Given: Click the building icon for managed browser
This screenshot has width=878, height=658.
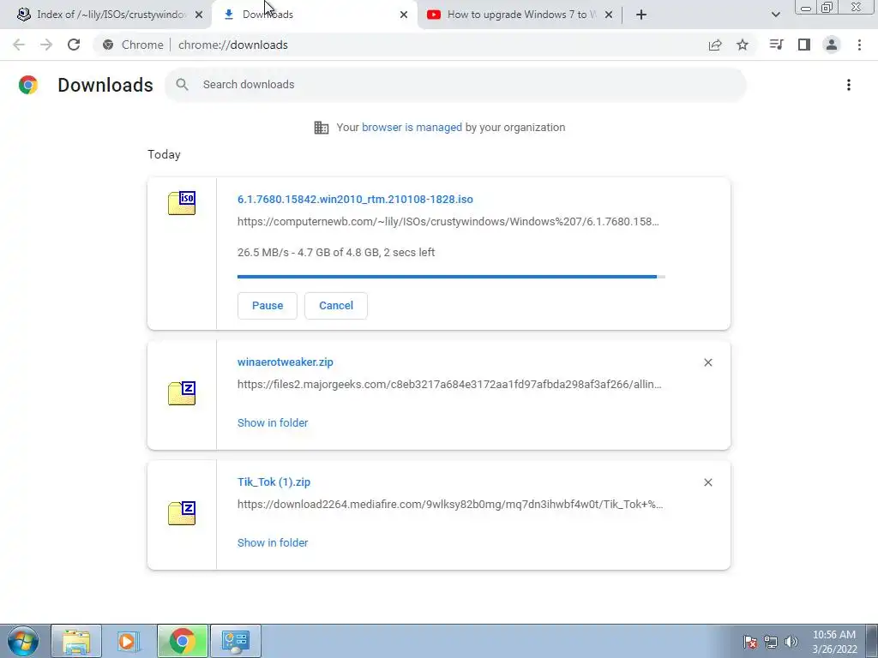Looking at the screenshot, I should coord(322,128).
